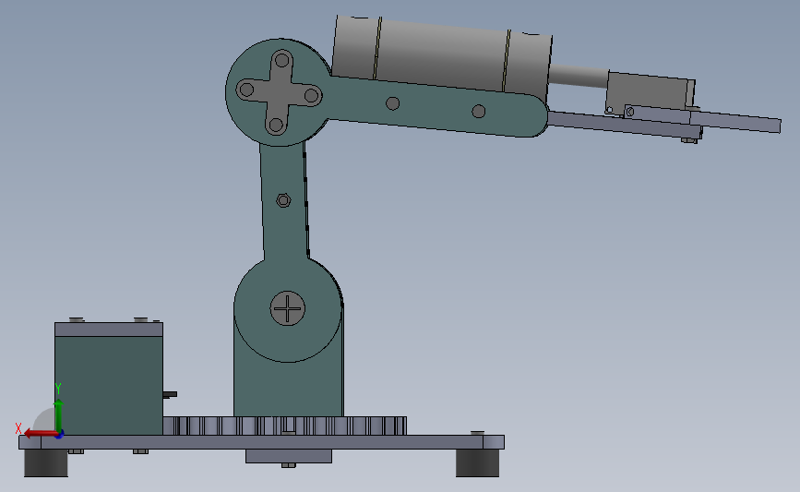Select the bottom hole of the servo horn
The height and width of the screenshot is (492, 800).
276,125
